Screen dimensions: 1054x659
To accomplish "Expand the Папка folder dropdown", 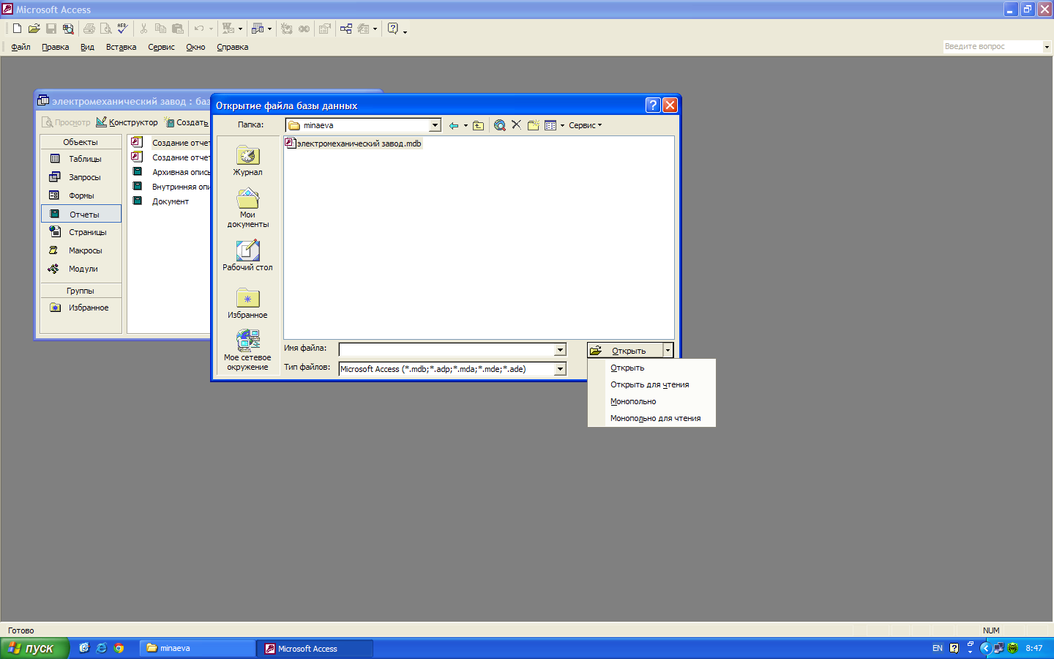I will [x=435, y=125].
